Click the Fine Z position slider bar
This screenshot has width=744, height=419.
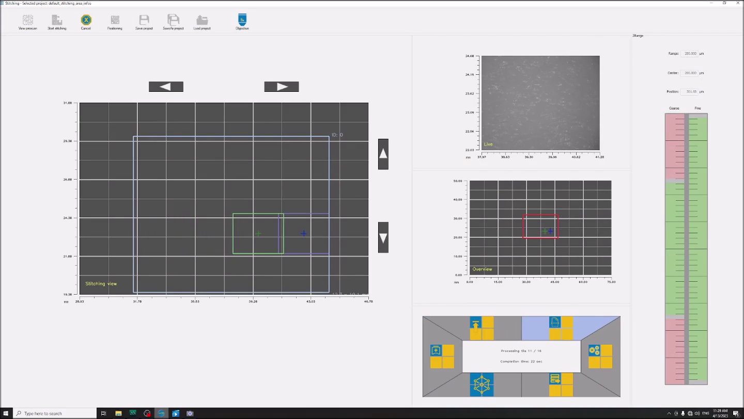tap(698, 249)
